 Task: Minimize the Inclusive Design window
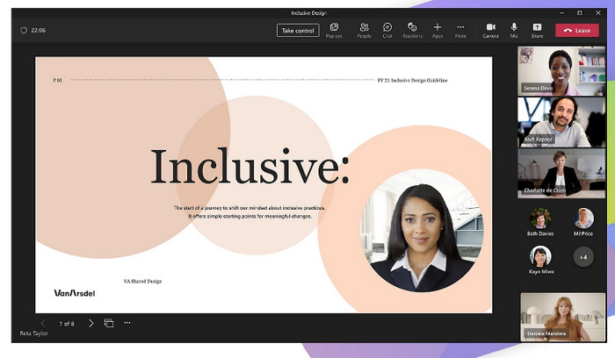[561, 13]
